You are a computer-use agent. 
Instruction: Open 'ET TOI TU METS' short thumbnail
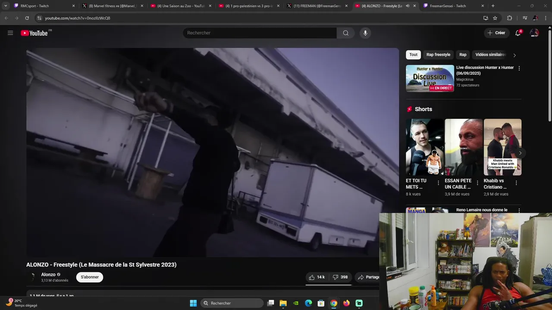425,147
